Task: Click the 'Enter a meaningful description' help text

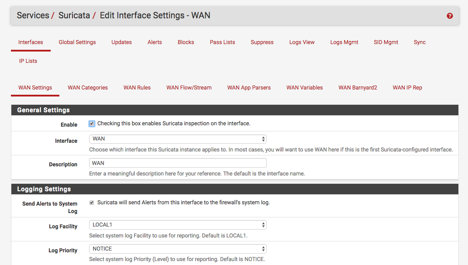Action: [x=197, y=174]
